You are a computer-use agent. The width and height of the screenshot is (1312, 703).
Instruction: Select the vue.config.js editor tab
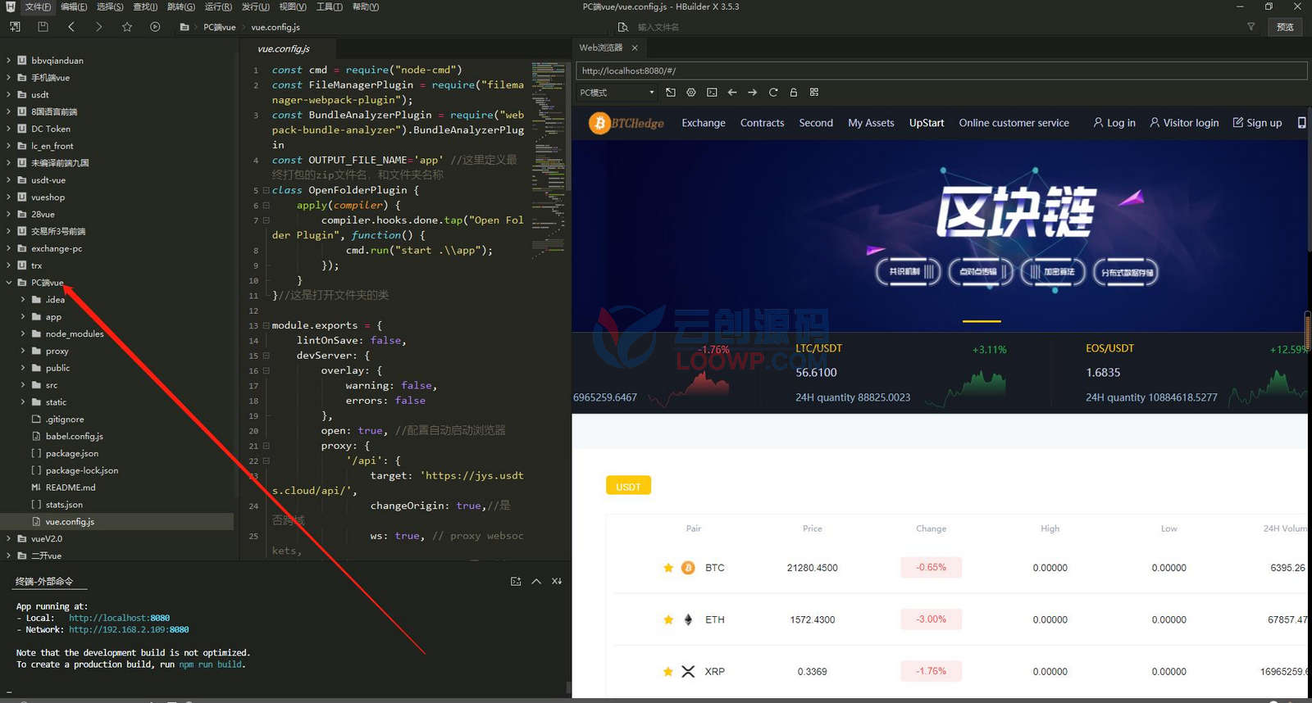coord(284,49)
